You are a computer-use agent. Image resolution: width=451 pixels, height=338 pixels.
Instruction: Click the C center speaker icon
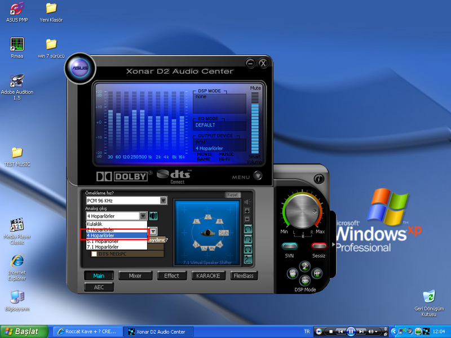208,217
